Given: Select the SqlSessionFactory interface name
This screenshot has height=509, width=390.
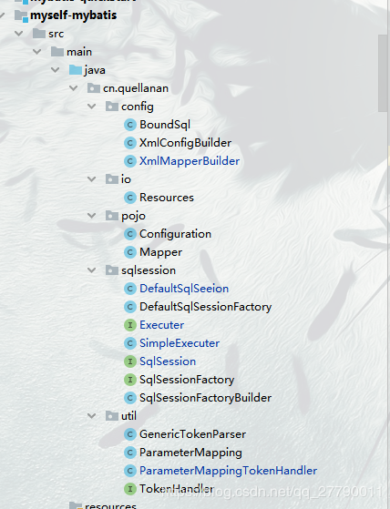Looking at the screenshot, I should point(187,380).
